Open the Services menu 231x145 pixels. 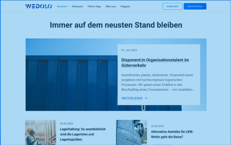coord(62,6)
